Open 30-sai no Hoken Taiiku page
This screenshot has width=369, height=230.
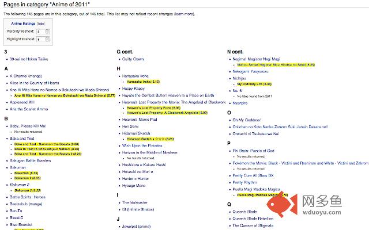point(29,59)
